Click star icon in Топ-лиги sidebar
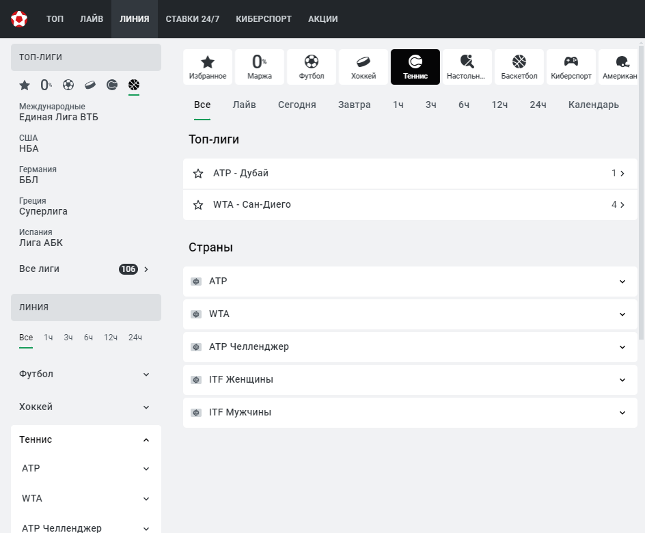 pyautogui.click(x=25, y=85)
